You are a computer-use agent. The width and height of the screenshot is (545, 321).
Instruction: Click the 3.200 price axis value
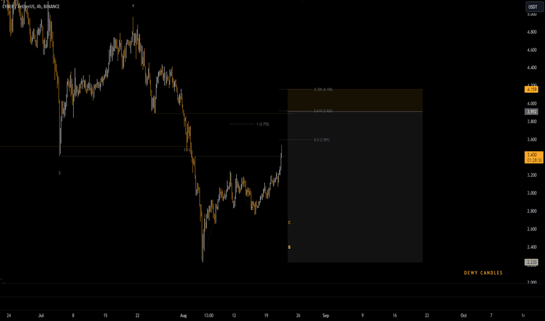(x=532, y=175)
